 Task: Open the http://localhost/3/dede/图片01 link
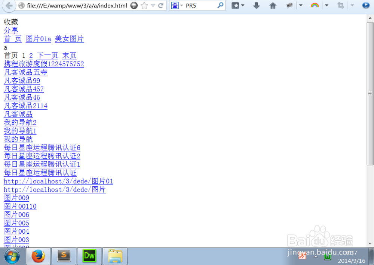click(x=58, y=182)
